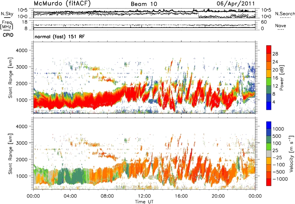Click the "20:00" time tick label
The height and width of the screenshot is (204, 295).
tap(218, 196)
